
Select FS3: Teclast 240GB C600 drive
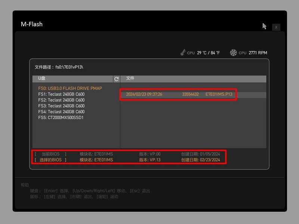[61, 106]
